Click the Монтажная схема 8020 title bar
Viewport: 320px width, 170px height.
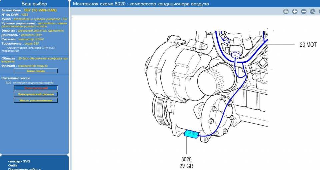pos(141,4)
